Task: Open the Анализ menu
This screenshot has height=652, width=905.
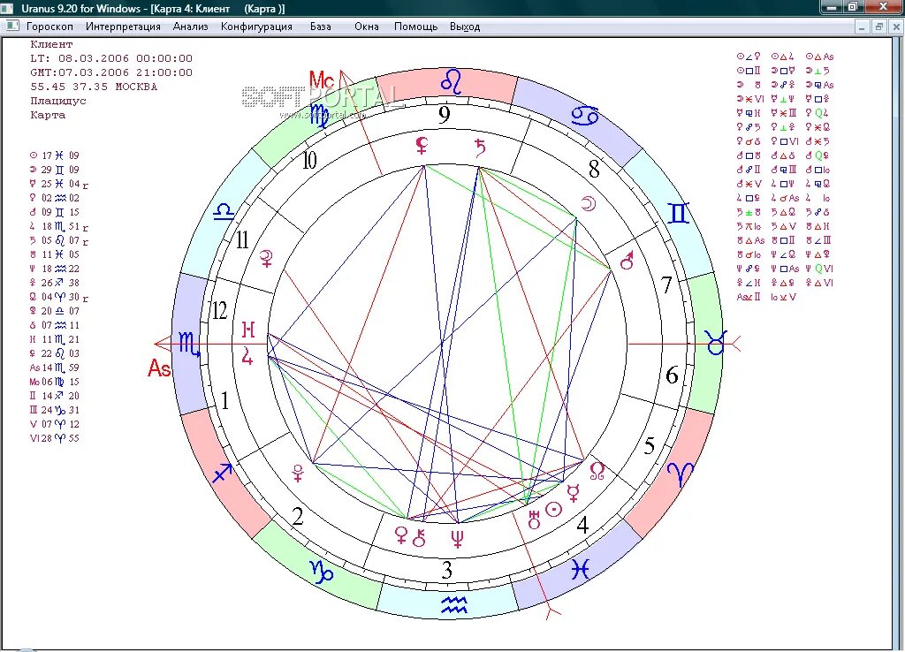Action: 191,27
